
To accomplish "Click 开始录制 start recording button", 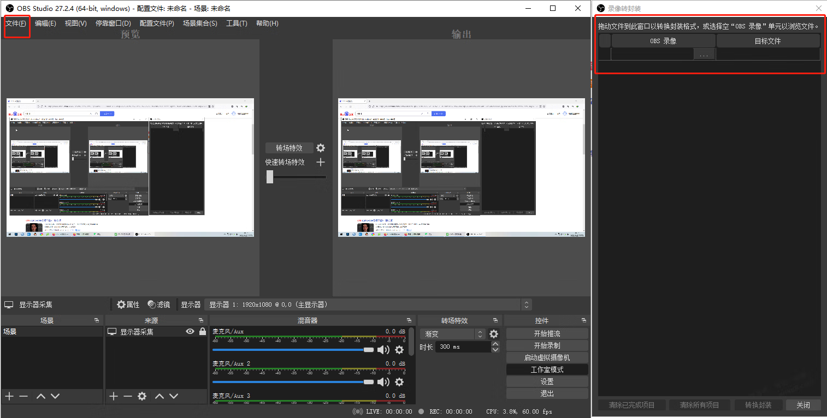I will (x=547, y=345).
